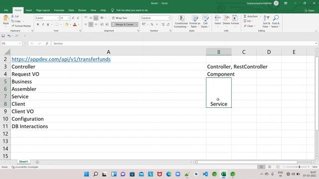
Task: Open Find & Select menu
Action: (276, 21)
